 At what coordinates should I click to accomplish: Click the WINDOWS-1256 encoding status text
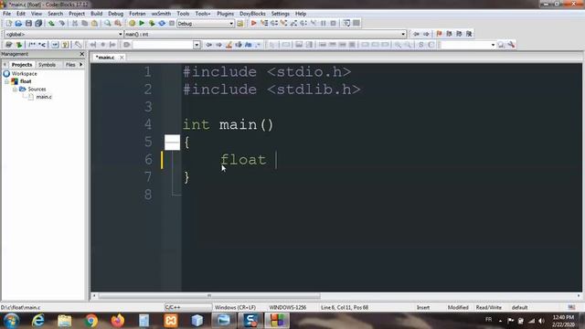tap(288, 307)
